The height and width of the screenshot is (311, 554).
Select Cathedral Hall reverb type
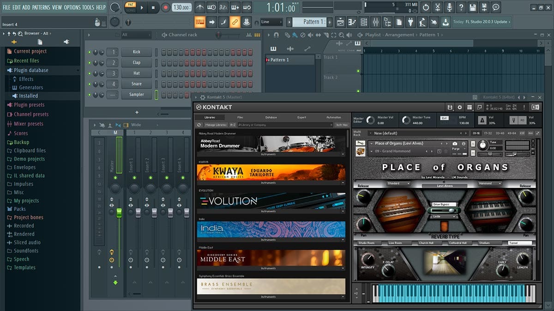click(x=458, y=243)
